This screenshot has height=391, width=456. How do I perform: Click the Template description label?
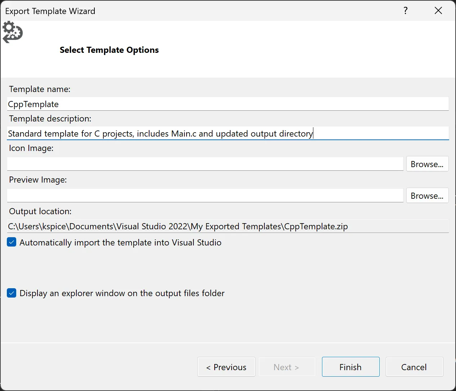[50, 119]
